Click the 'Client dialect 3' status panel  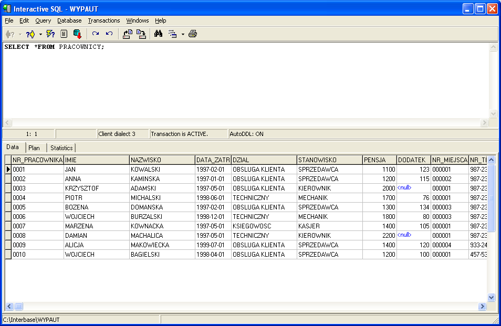click(x=123, y=134)
